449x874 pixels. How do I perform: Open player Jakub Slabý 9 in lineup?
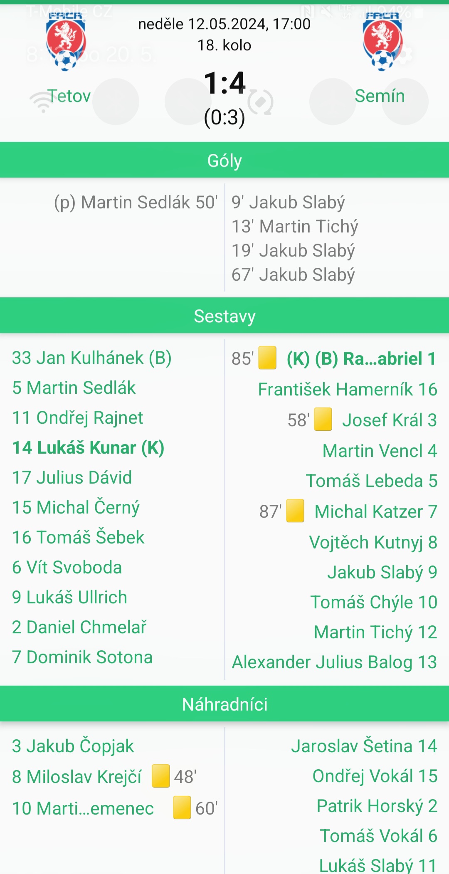click(382, 573)
